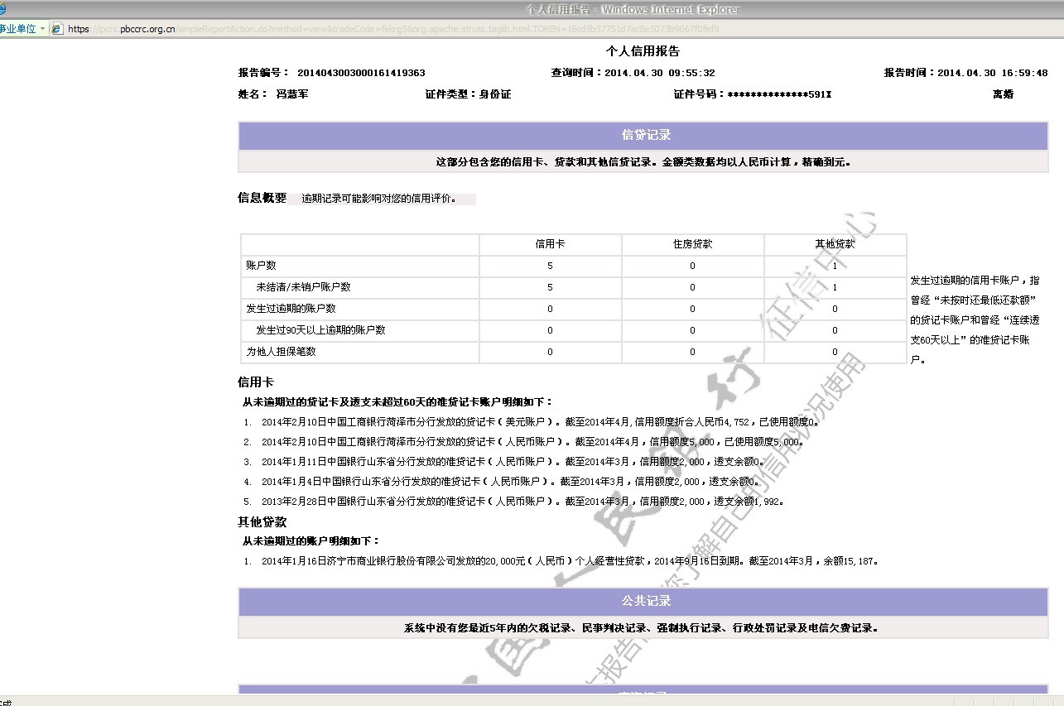Click the 公共记录 section header

click(643, 601)
